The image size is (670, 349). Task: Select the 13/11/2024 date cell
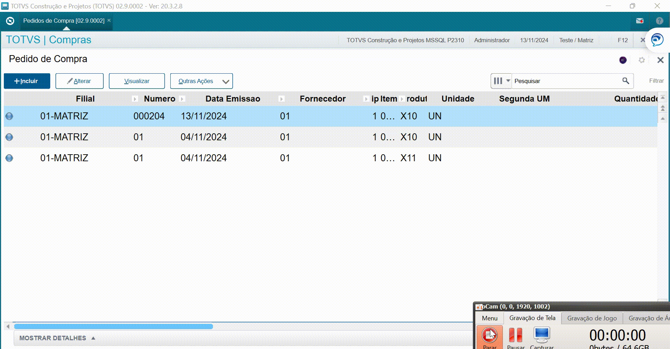(x=203, y=116)
